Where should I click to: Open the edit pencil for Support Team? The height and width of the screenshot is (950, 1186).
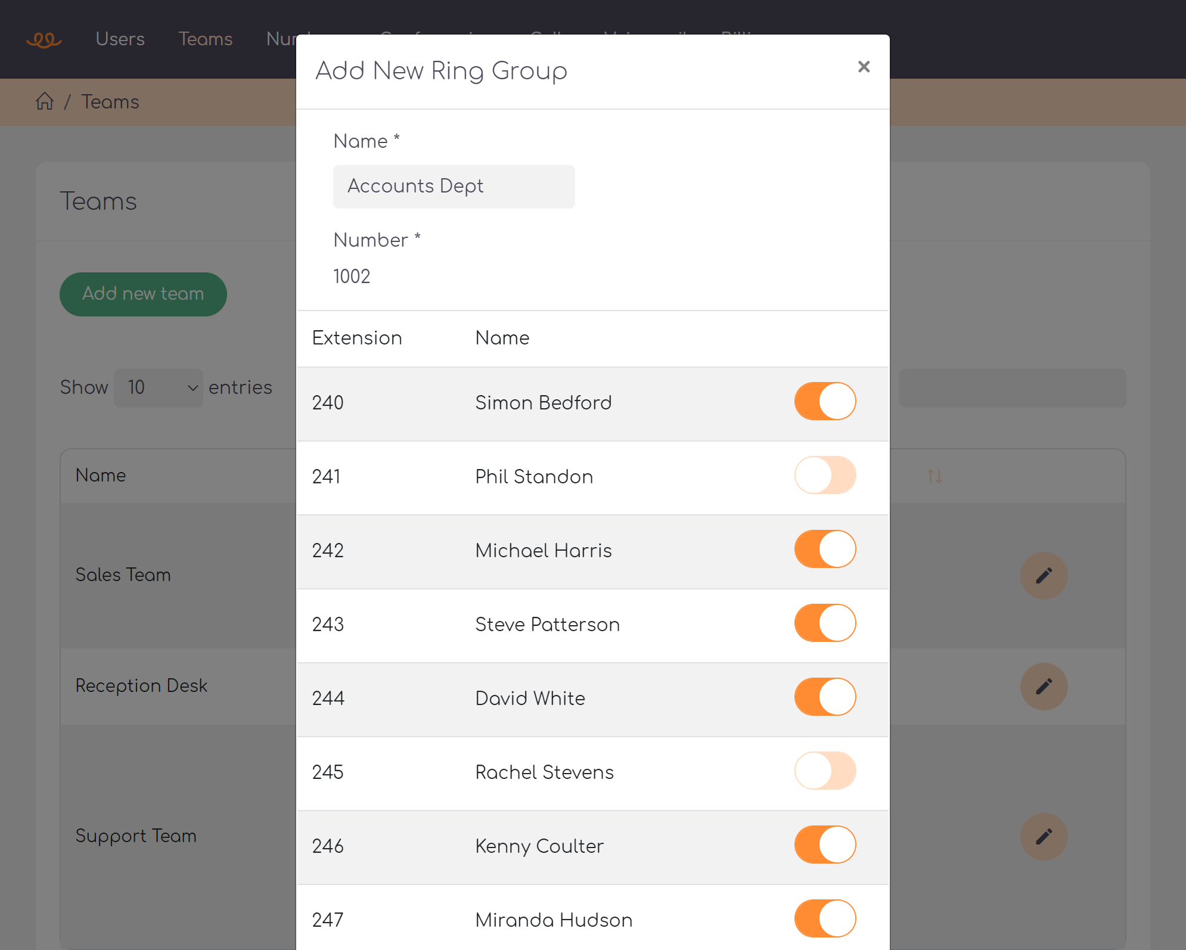coord(1044,836)
